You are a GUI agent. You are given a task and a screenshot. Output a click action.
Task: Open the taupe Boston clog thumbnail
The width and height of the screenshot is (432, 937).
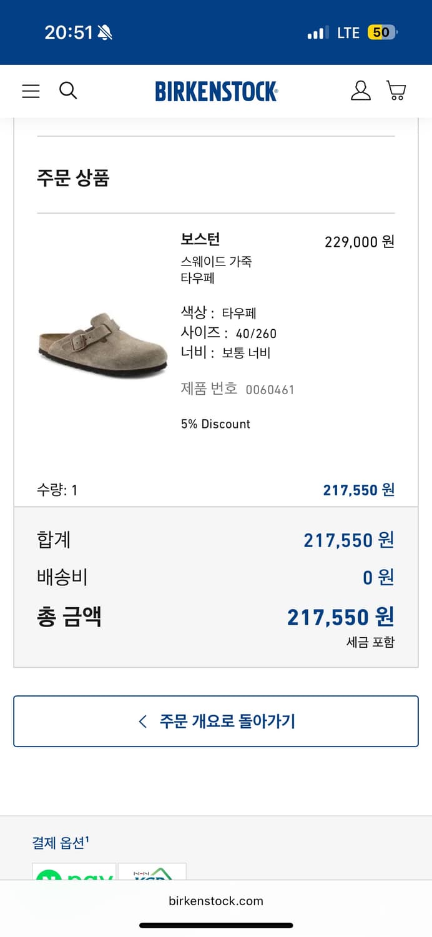coord(103,345)
